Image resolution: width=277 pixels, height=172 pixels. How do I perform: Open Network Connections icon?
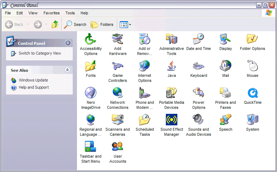click(x=118, y=93)
